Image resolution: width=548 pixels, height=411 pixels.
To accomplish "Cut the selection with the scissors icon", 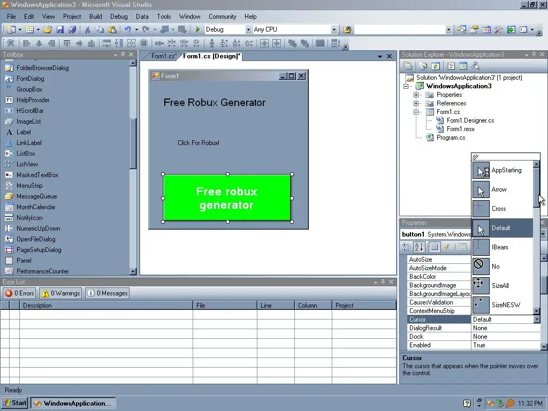I will pyautogui.click(x=87, y=30).
